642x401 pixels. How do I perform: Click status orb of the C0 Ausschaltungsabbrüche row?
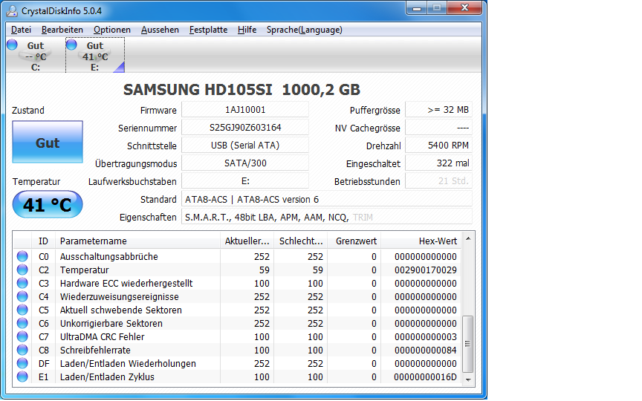coord(22,256)
